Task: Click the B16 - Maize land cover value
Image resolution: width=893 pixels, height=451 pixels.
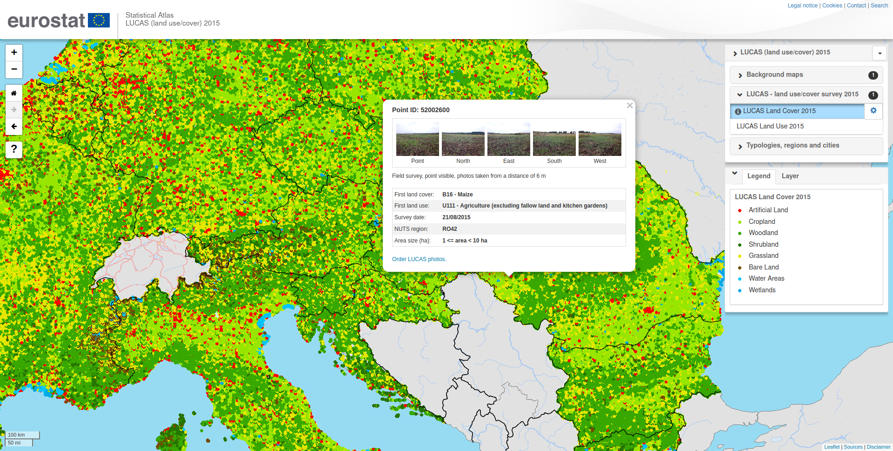Action: coord(457,195)
